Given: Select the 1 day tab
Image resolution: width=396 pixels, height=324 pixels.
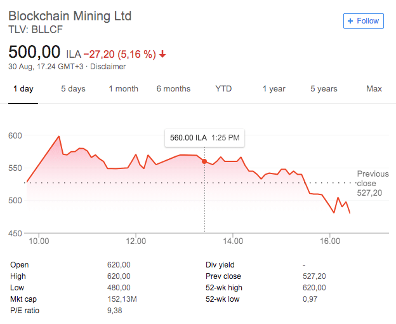Looking at the screenshot, I should [23, 89].
